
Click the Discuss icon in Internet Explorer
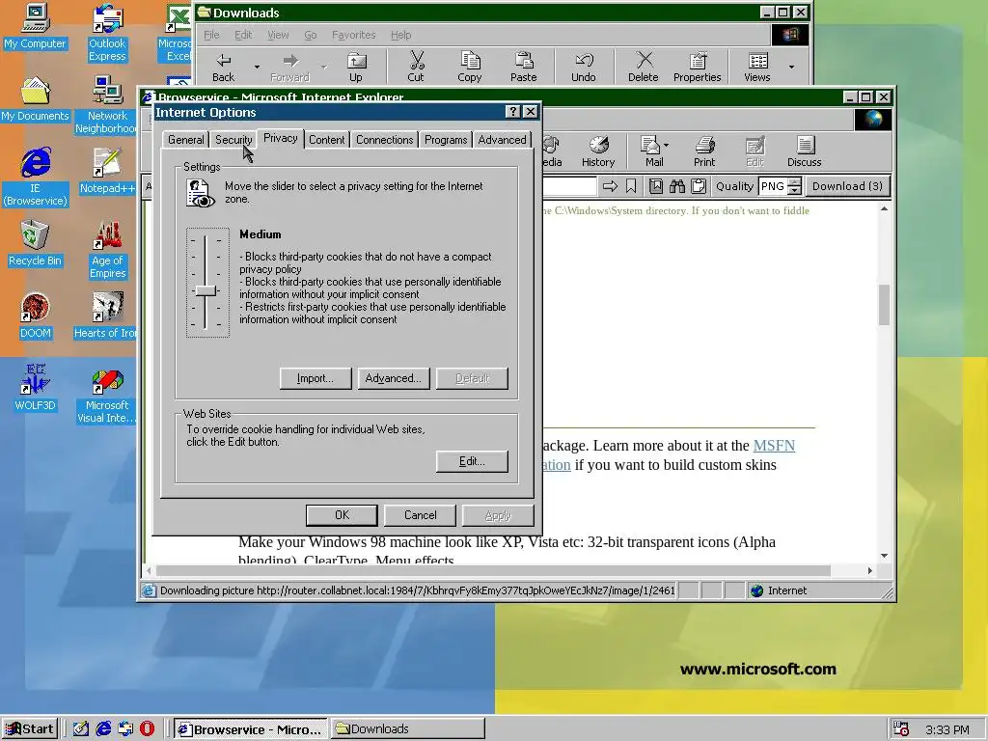point(805,151)
